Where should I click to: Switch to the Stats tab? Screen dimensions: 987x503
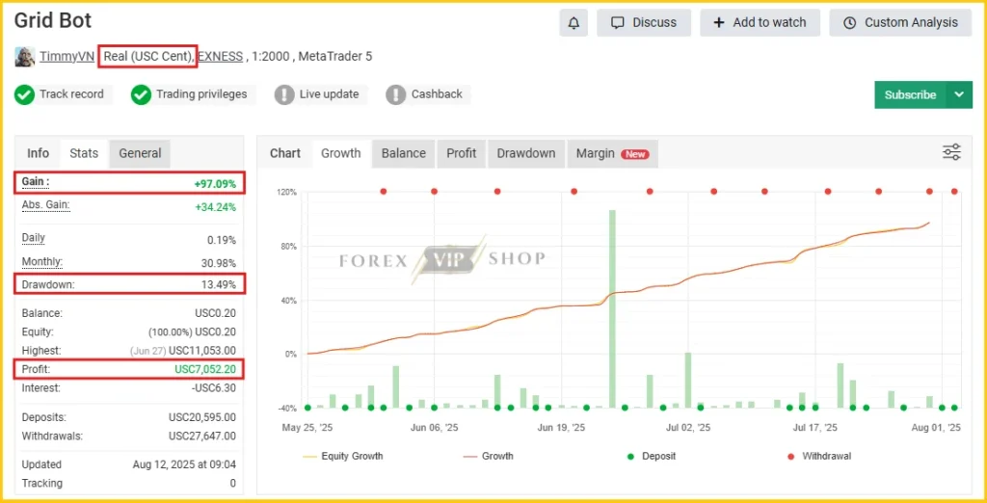84,153
